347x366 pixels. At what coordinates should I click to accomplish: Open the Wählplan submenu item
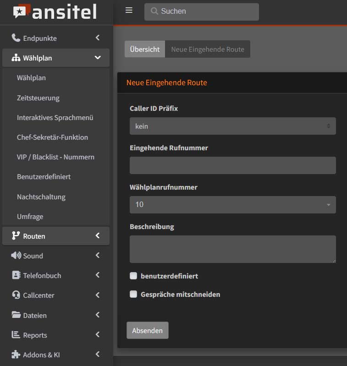31,78
